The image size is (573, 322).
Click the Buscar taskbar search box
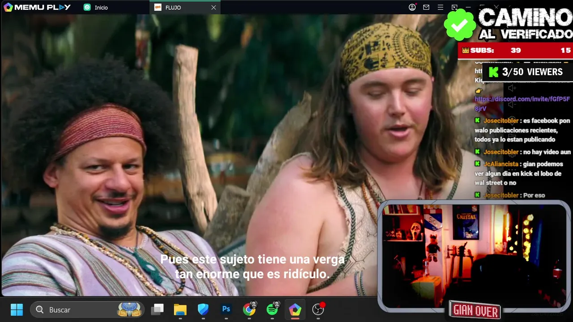[87, 309]
